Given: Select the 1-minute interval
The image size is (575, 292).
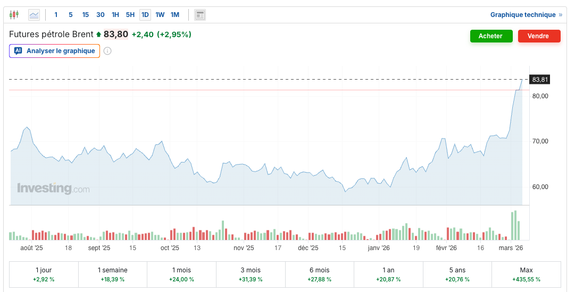Looking at the screenshot, I should (x=56, y=15).
